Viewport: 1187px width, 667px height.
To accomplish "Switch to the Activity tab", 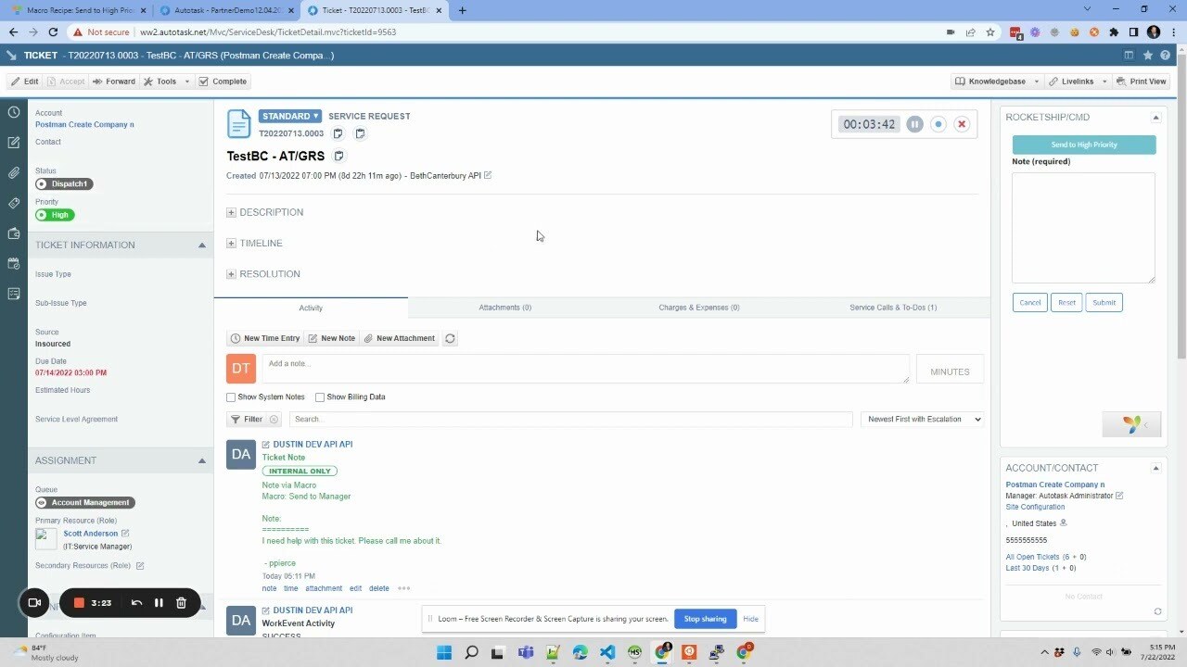I will (311, 308).
